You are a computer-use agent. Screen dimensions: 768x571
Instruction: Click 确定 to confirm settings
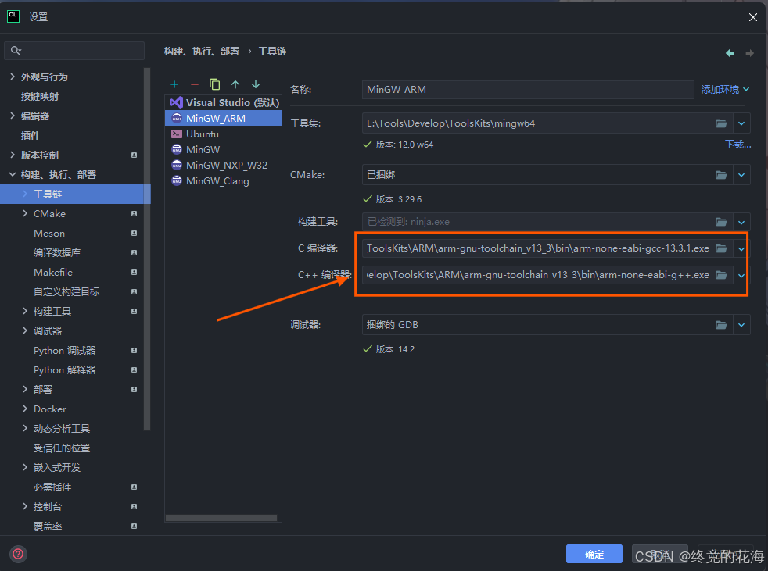pos(594,554)
